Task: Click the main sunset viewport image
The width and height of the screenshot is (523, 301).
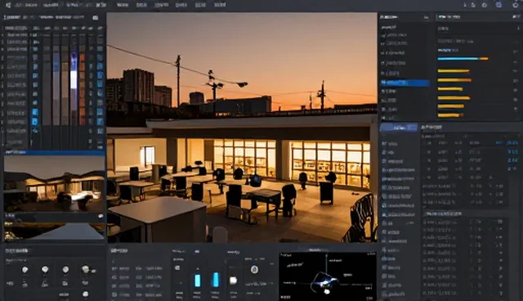Action: coord(242,128)
